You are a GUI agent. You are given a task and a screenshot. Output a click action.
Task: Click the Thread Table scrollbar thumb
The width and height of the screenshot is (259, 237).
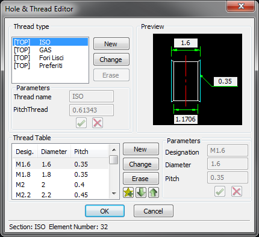tap(114, 160)
